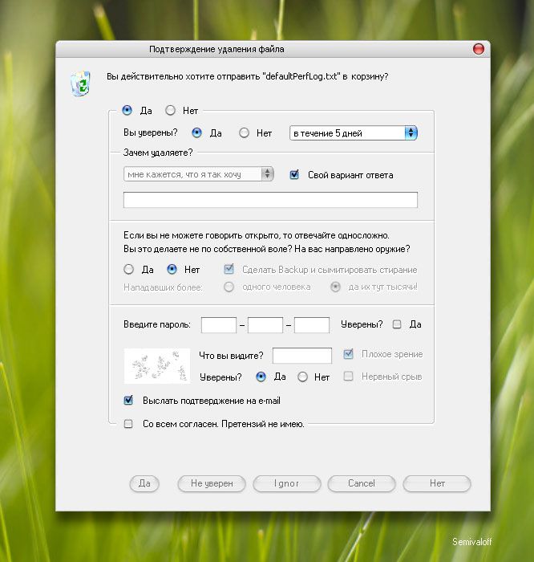Select top-level "Нет" radio button
The height and width of the screenshot is (562, 534).
click(x=170, y=111)
